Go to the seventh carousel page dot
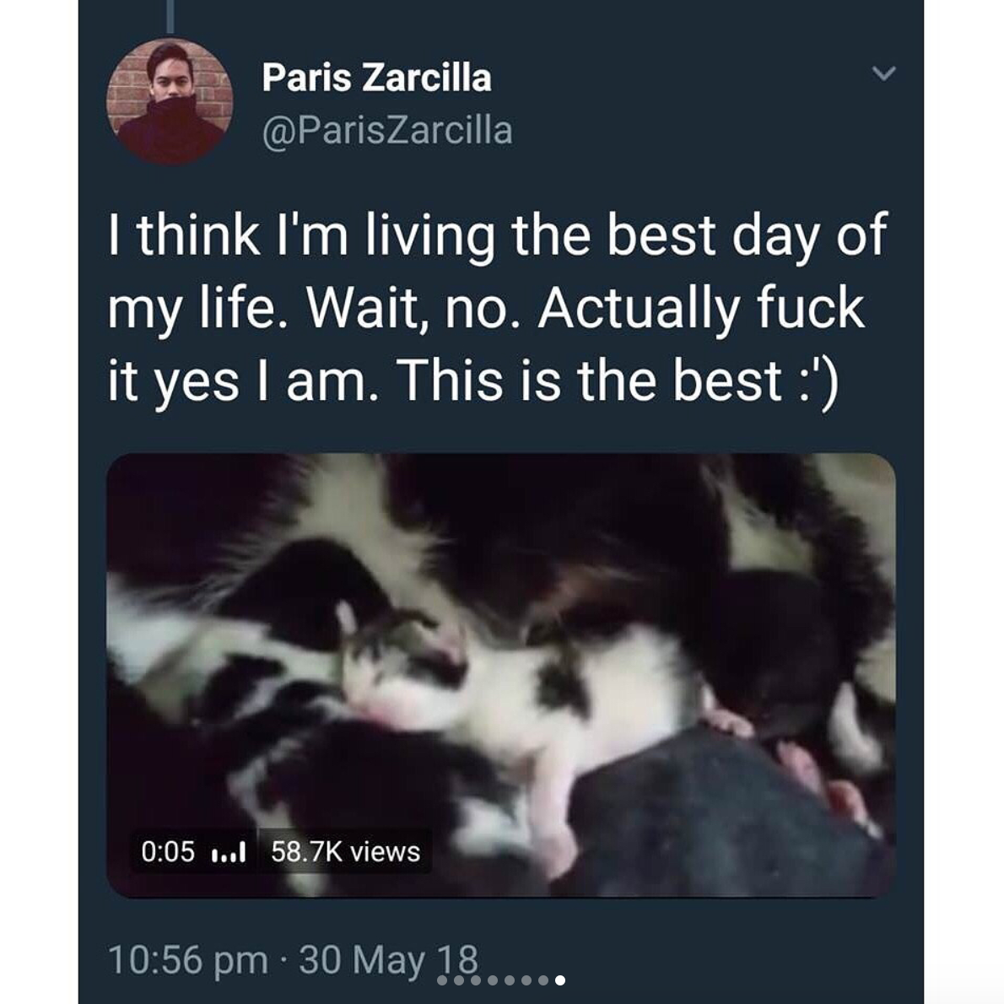The width and height of the screenshot is (1004, 1004). click(543, 980)
